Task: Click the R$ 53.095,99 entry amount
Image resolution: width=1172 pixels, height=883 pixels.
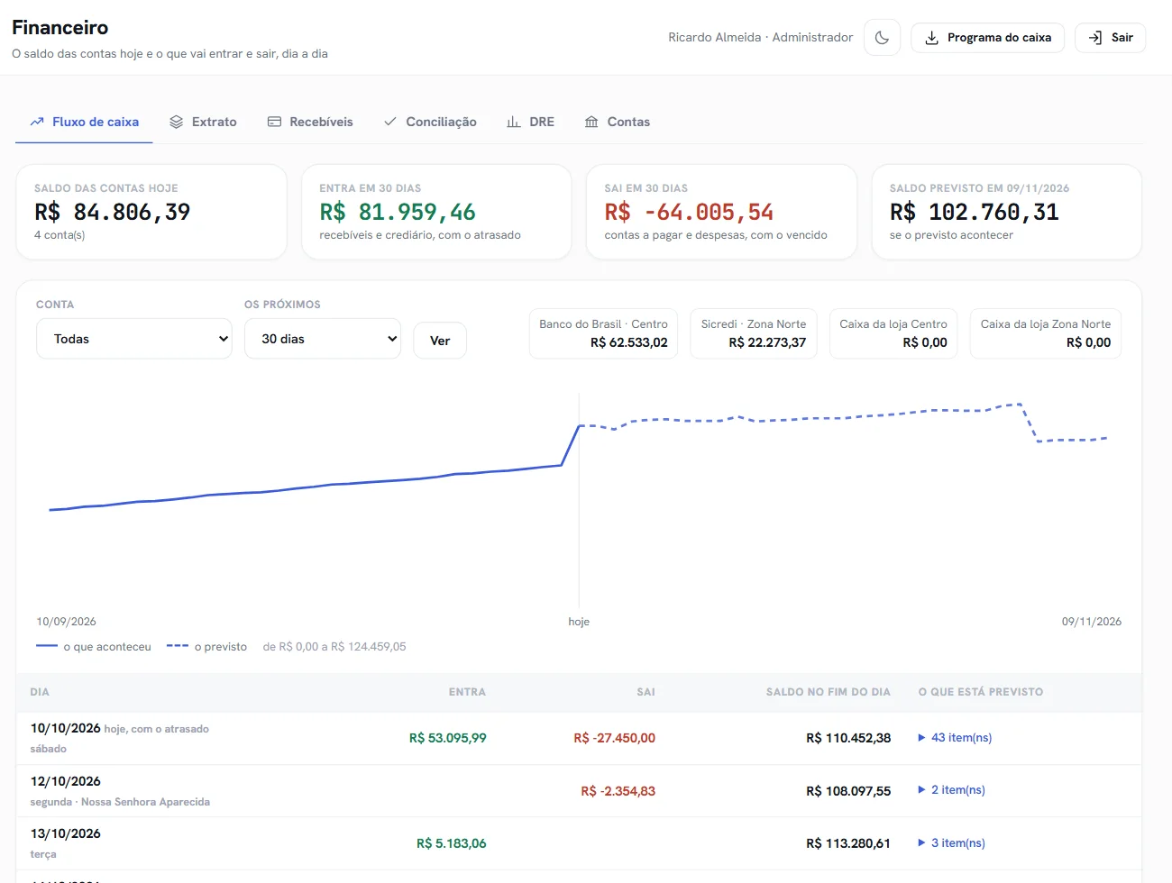Action: [448, 738]
